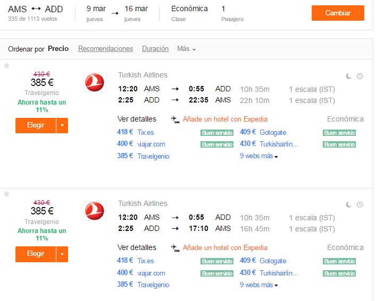
Task: Choose the second flight with Elegir
Action: (x=36, y=254)
